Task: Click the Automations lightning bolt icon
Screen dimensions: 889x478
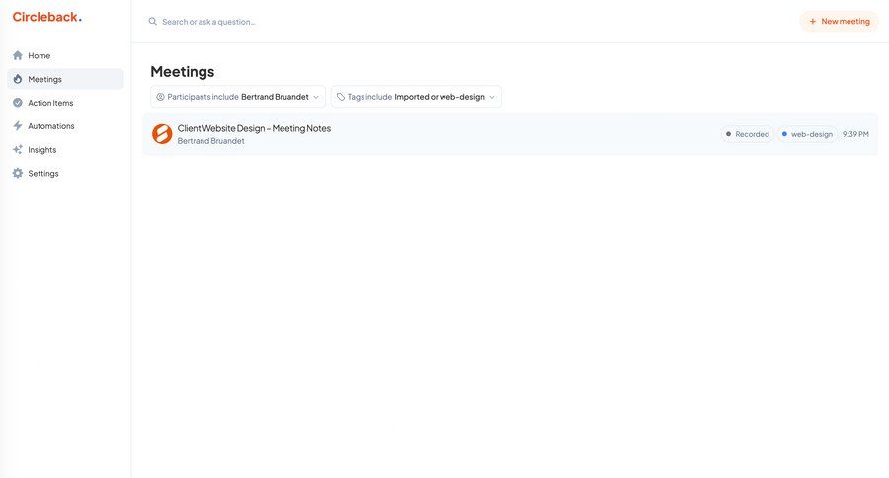Action: (18, 126)
